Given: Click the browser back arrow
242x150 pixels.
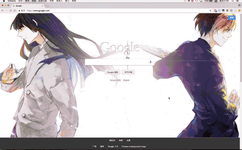Looking at the screenshot, I should (2, 11).
